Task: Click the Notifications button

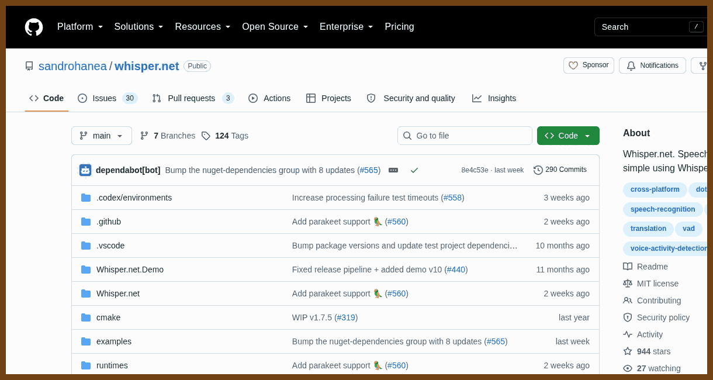Action: tap(652, 65)
